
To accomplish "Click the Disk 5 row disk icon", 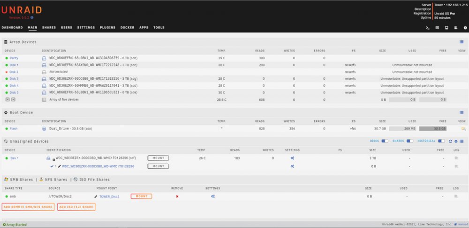I will [44, 92].
